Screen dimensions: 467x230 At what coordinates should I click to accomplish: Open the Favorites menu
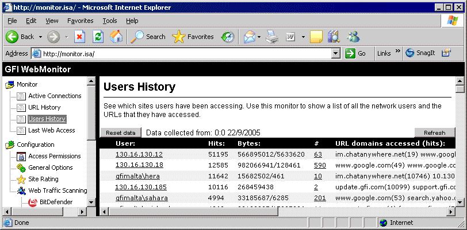(x=80, y=21)
